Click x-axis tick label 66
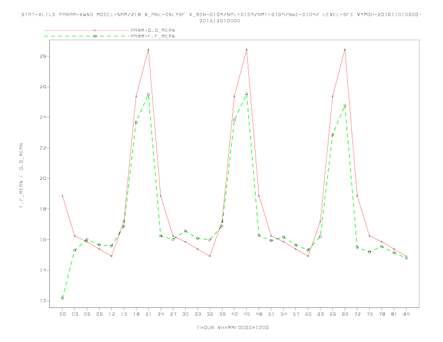Screen dimensions: 443x342 (333, 314)
